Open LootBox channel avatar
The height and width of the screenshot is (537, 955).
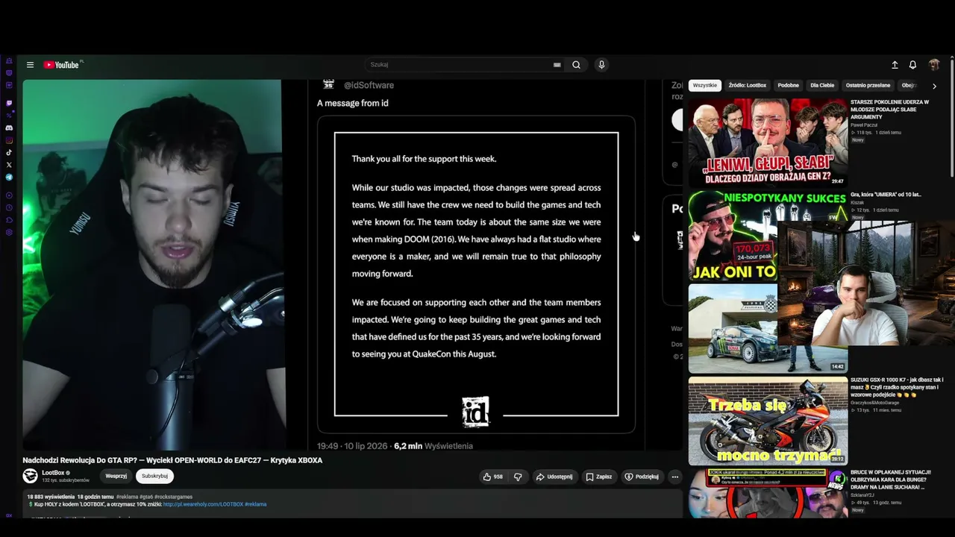(x=30, y=476)
